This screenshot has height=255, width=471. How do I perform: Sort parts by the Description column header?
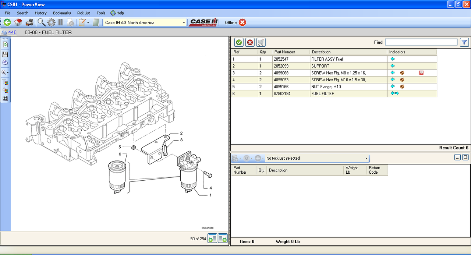pos(348,52)
